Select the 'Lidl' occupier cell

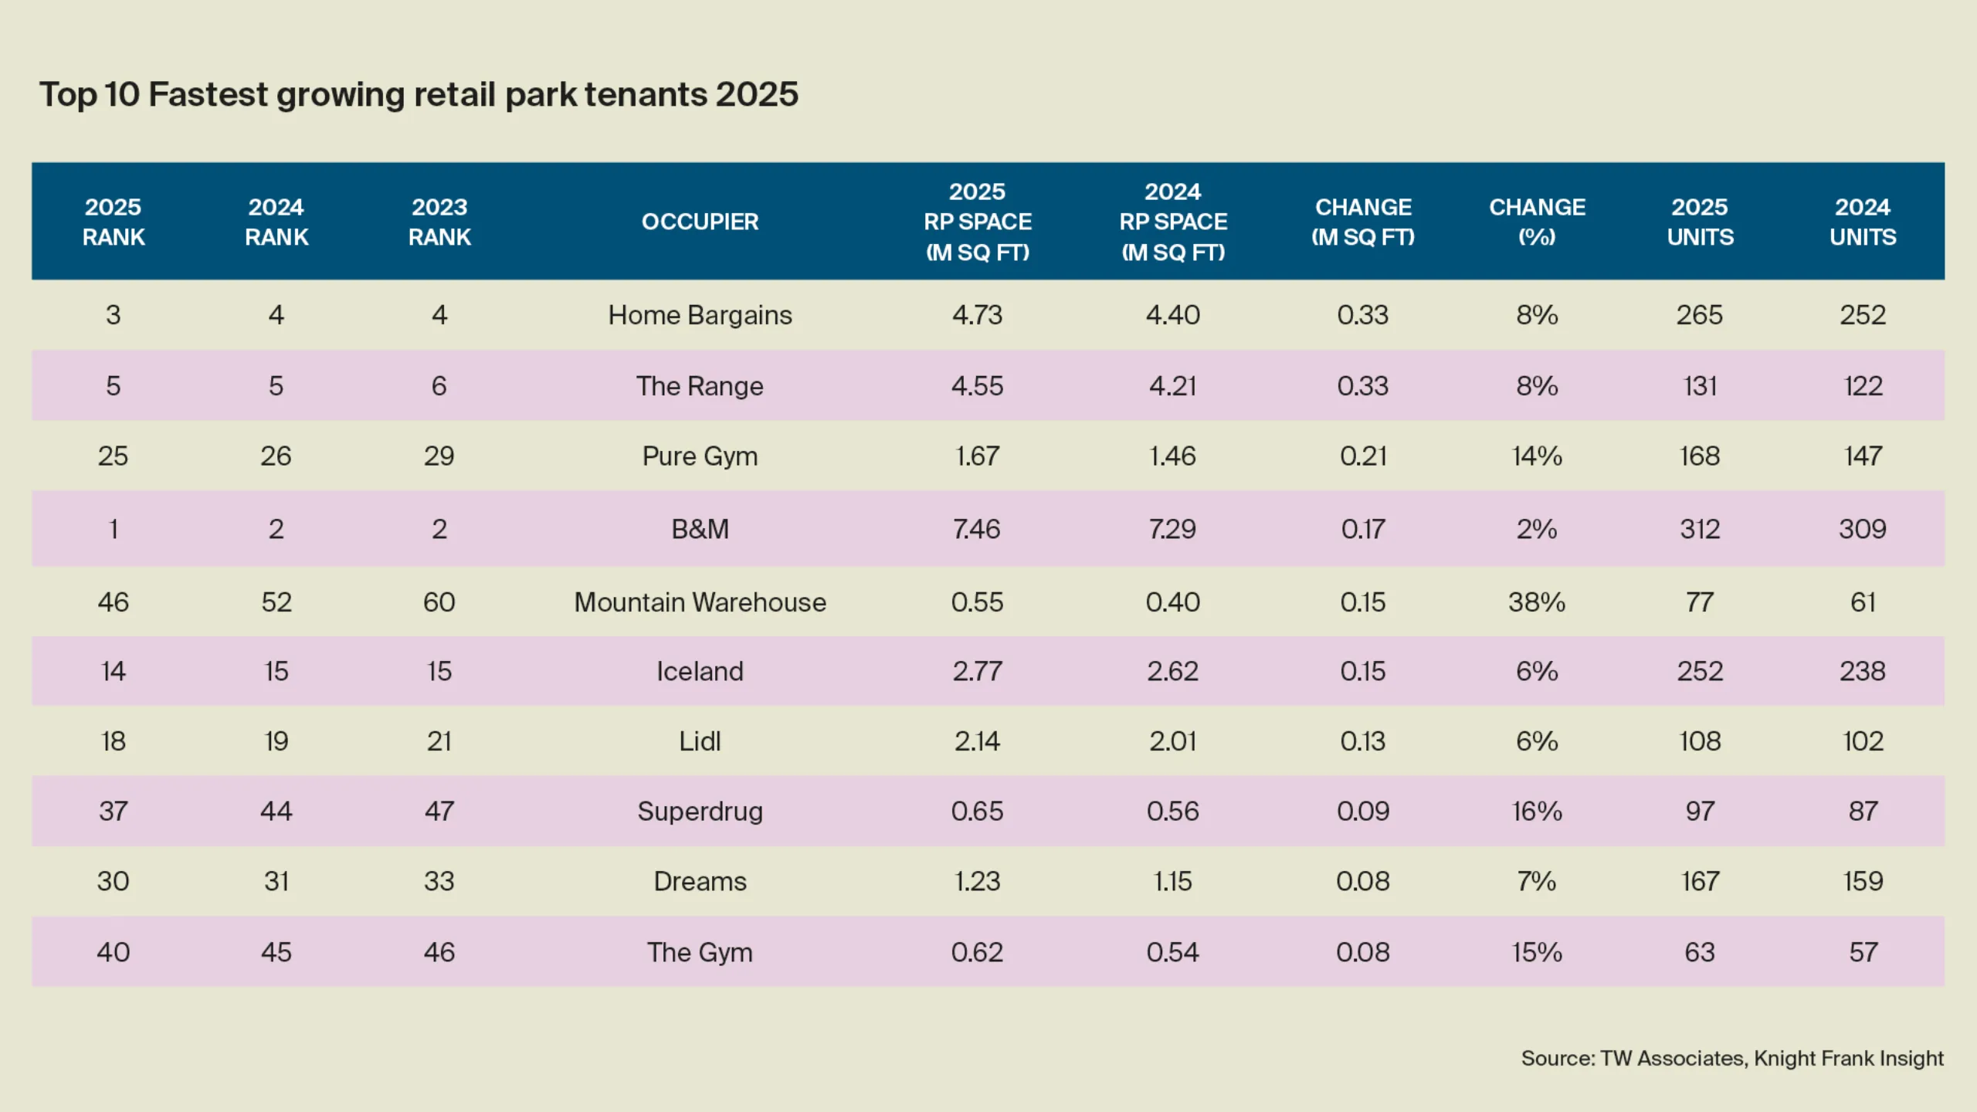[700, 741]
